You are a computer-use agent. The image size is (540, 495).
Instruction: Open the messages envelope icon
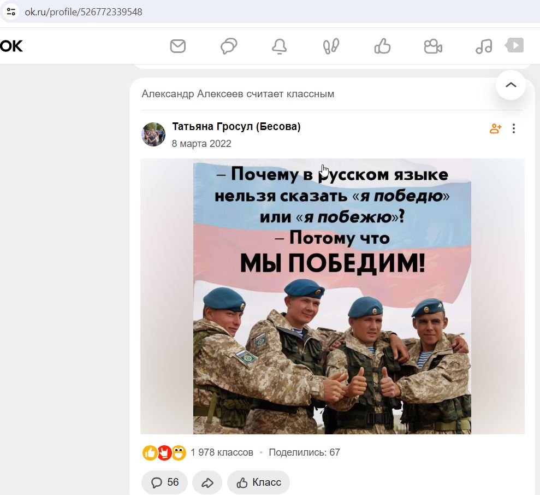(x=177, y=46)
